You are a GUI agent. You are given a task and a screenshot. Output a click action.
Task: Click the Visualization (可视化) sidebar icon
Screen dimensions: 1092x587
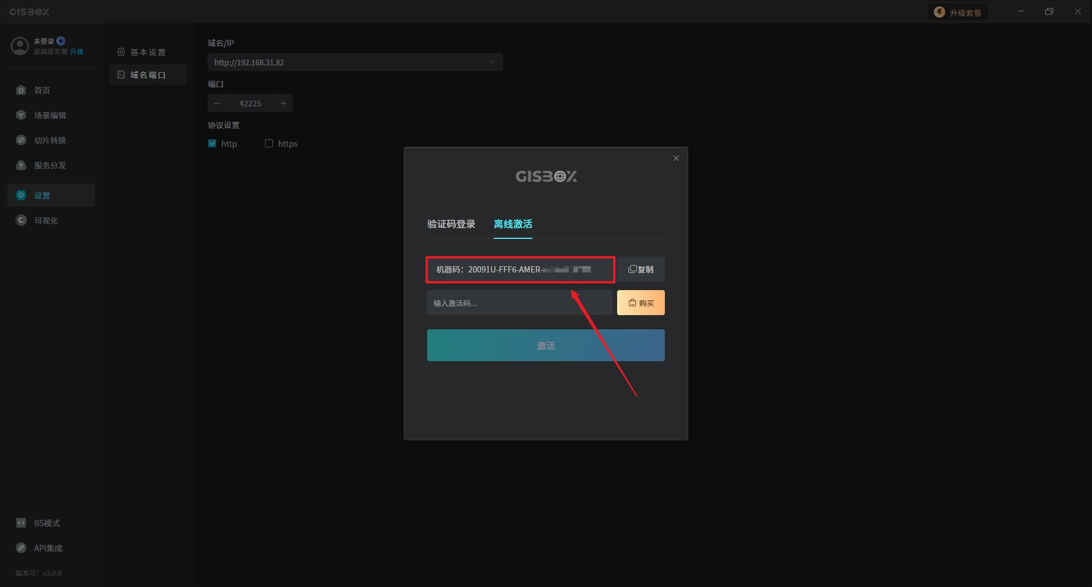tap(21, 221)
